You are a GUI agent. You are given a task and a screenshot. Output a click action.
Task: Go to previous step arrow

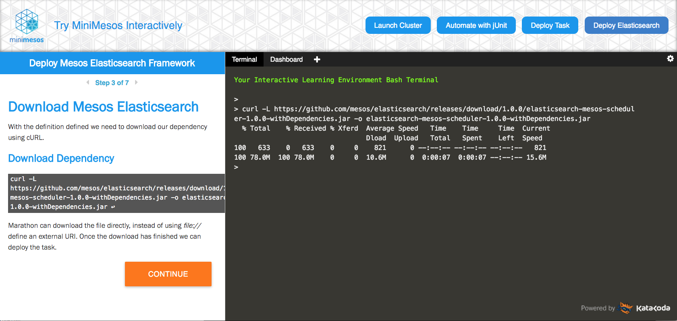click(x=88, y=82)
